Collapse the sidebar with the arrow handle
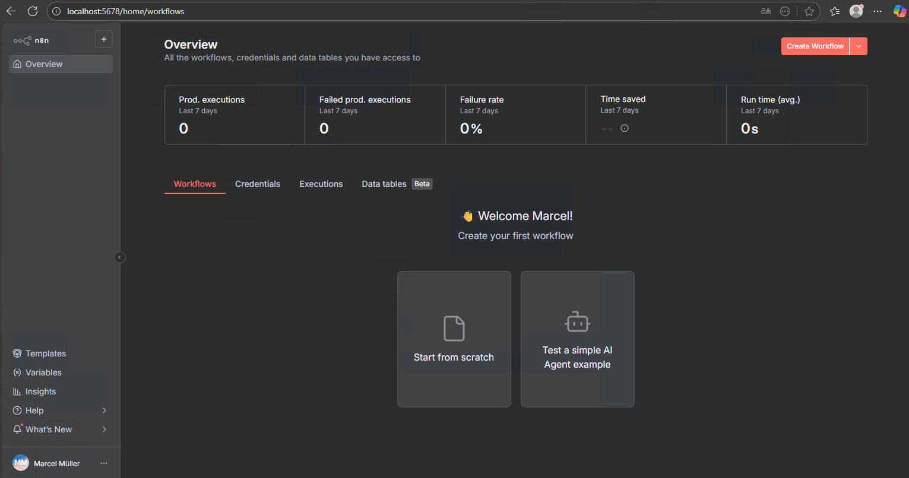 (120, 257)
